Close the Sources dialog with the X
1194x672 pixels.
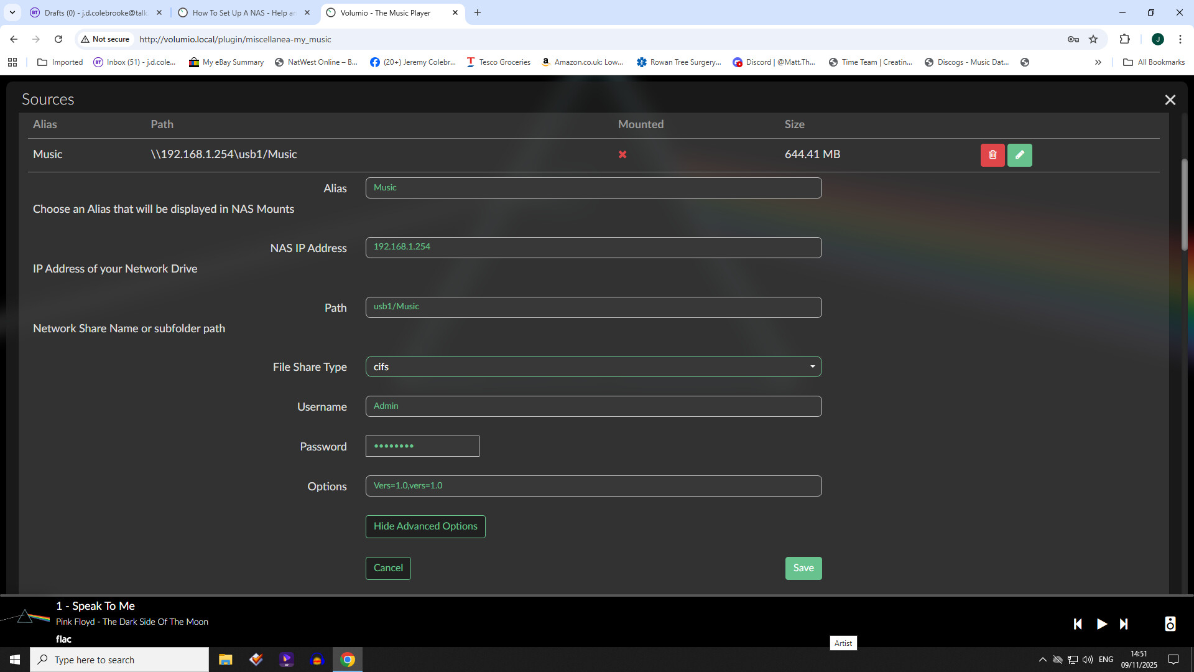[x=1170, y=100]
